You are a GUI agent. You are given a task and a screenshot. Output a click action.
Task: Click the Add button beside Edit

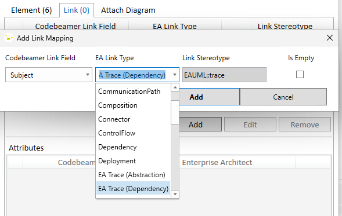(x=200, y=125)
